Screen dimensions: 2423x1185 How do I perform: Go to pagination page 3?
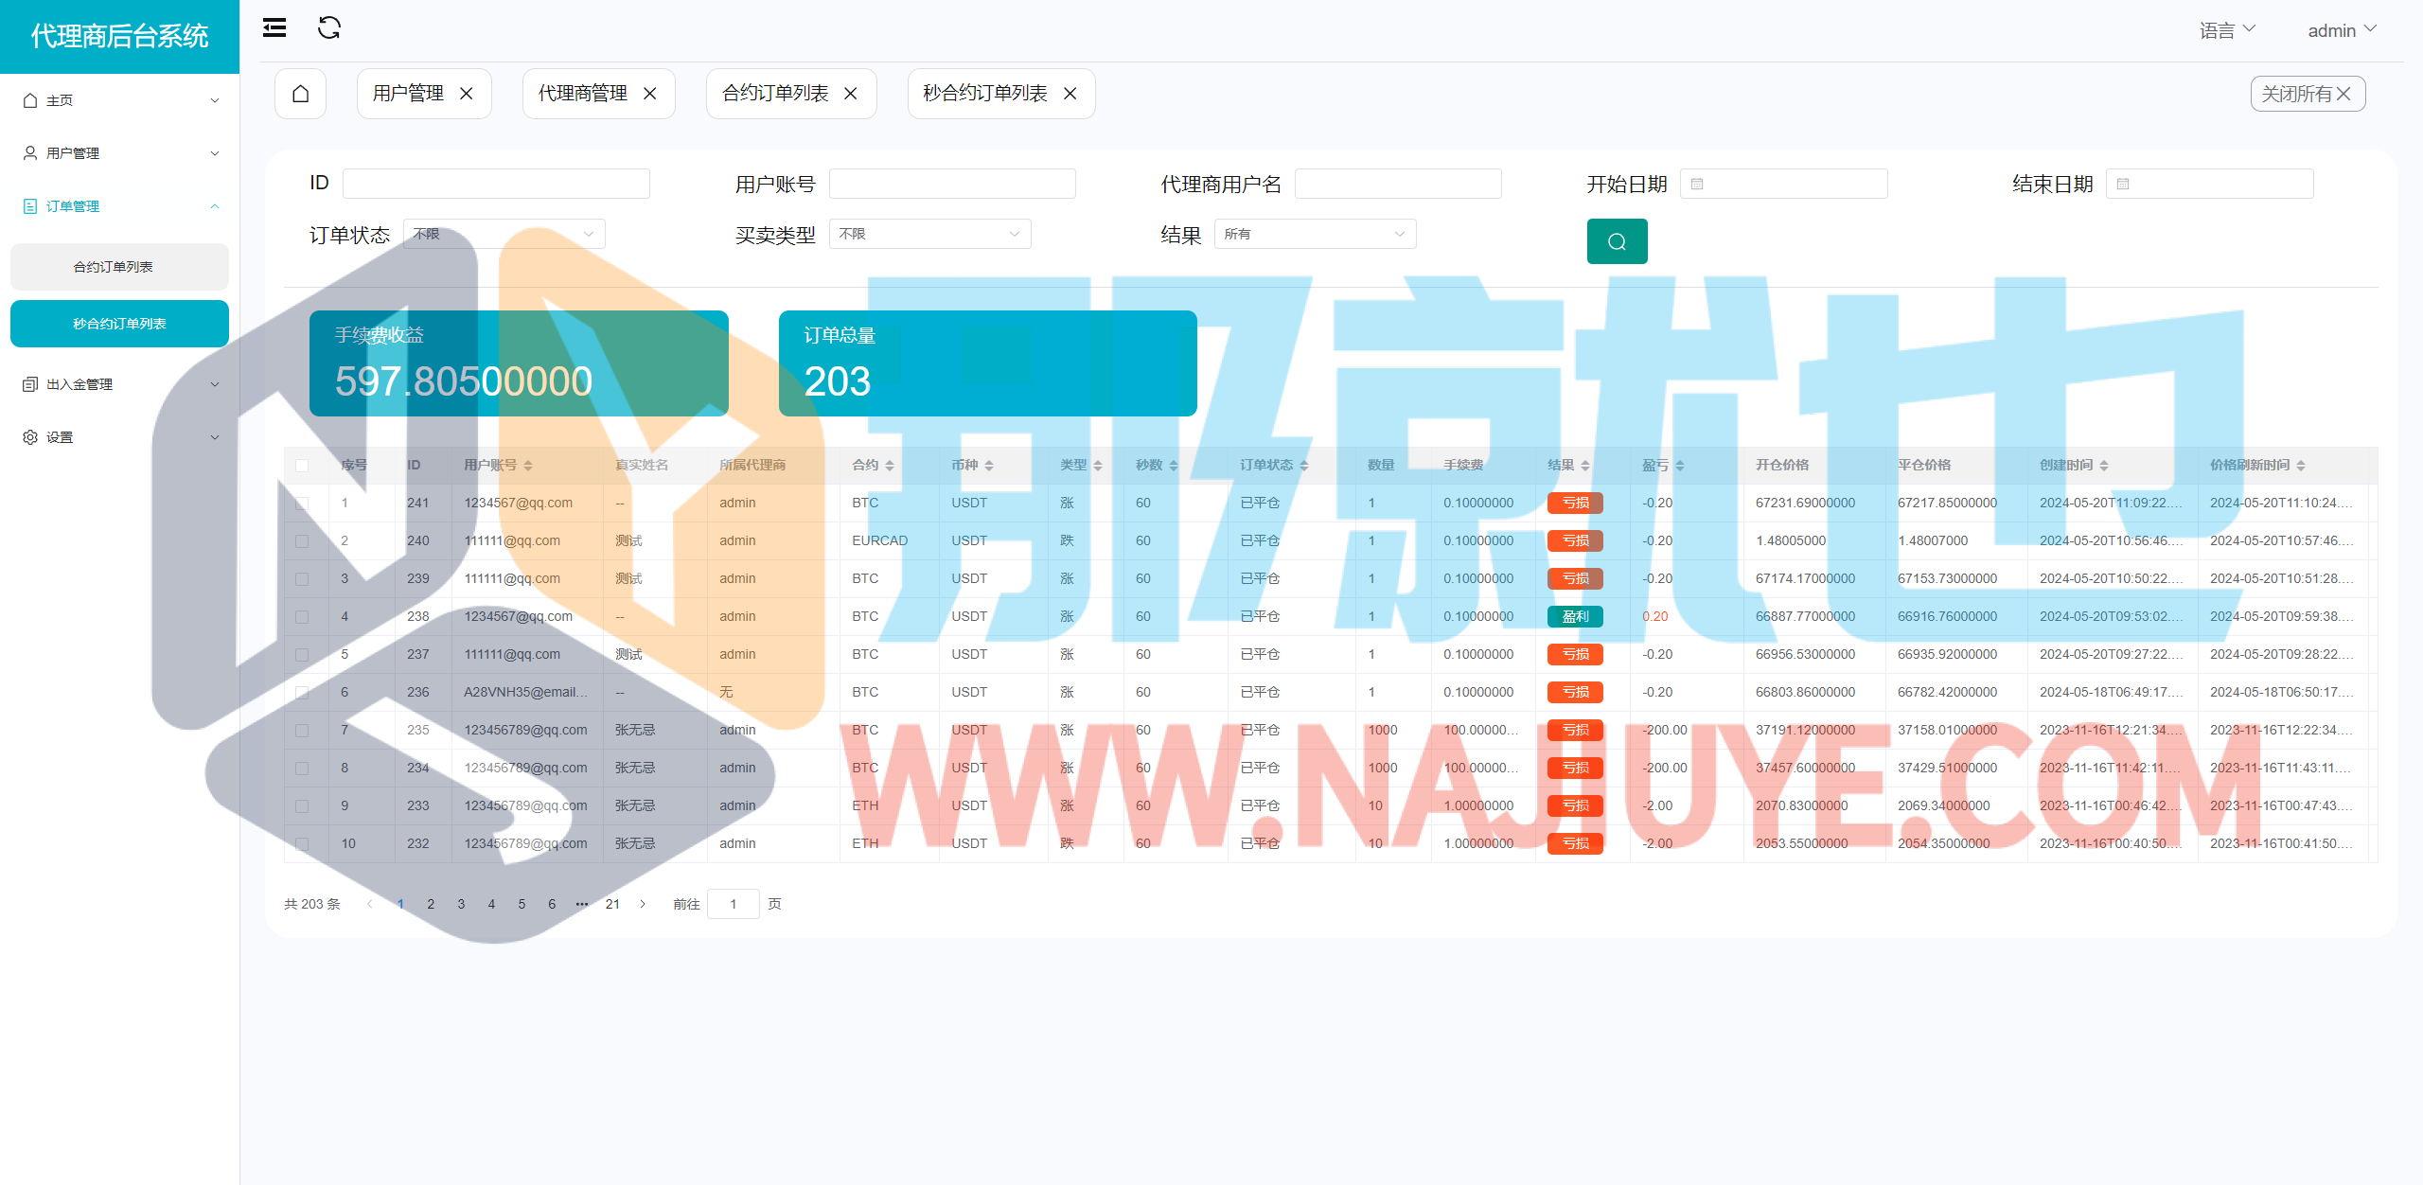(461, 904)
